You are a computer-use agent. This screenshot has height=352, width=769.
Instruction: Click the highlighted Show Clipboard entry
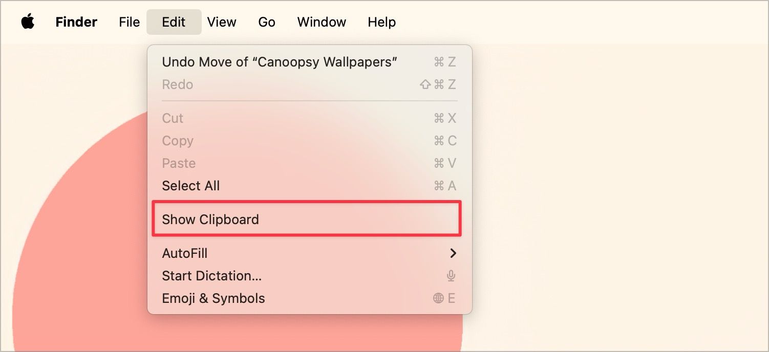210,219
